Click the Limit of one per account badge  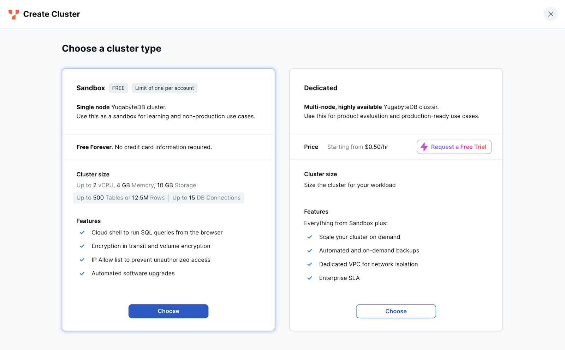tap(165, 88)
